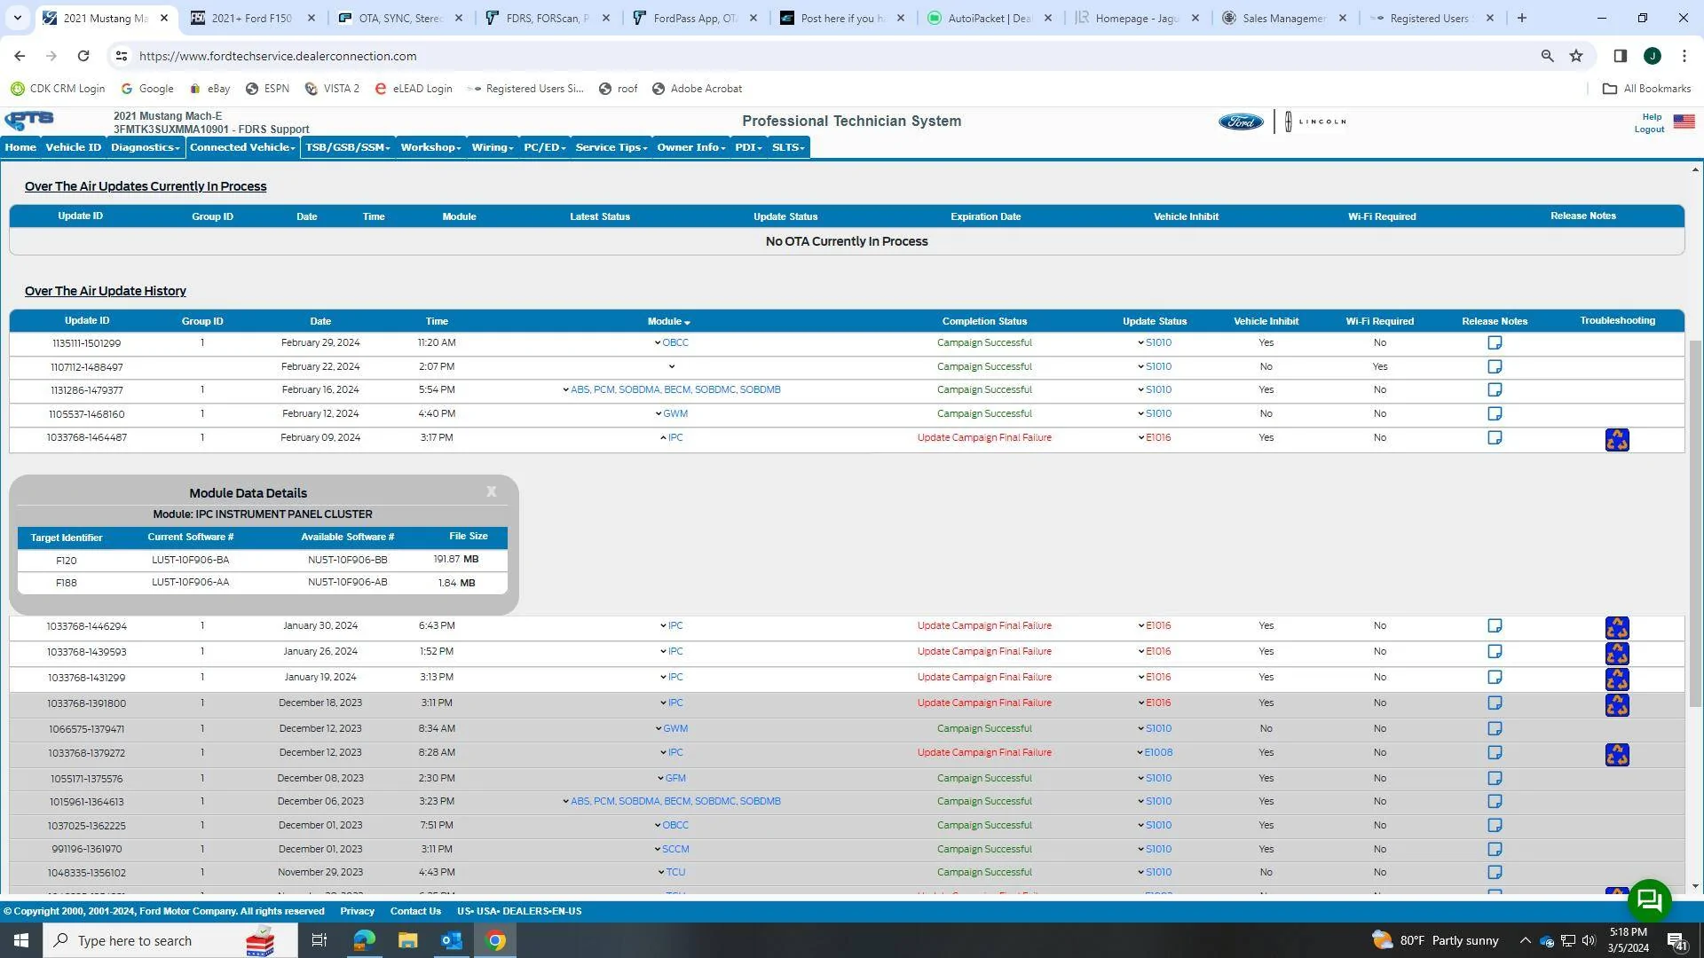Expand ABS, PCM module list for February 16
Viewport: 1704px width, 958px height.
pyautogui.click(x=671, y=390)
